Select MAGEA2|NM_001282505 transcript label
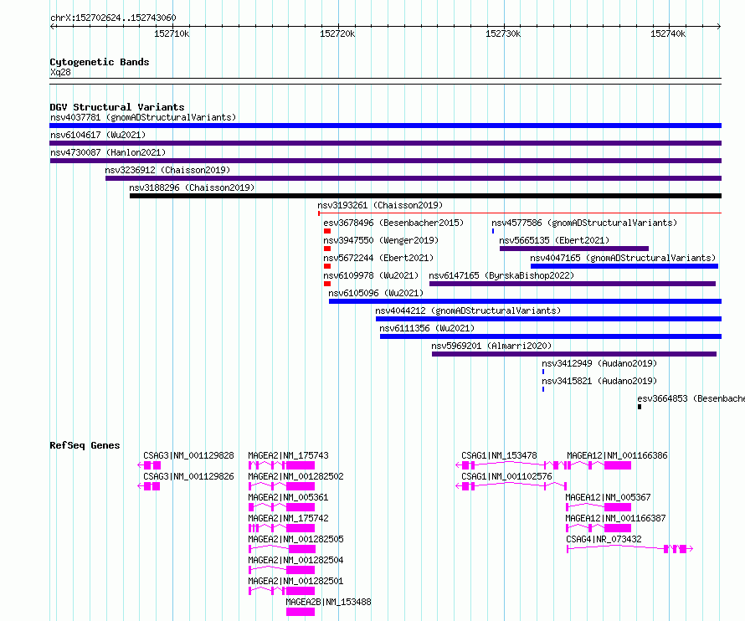The image size is (745, 621). pos(295,539)
